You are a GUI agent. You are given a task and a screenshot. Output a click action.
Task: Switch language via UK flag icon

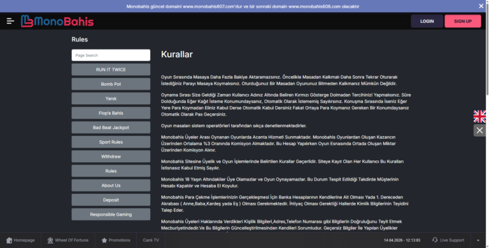click(x=479, y=116)
